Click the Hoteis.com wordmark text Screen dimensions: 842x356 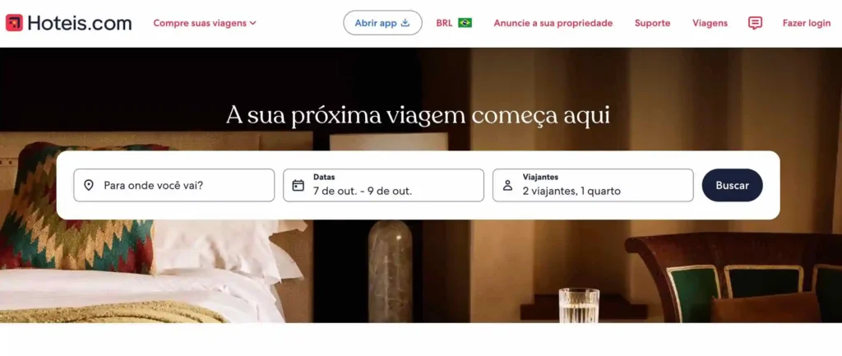point(80,23)
